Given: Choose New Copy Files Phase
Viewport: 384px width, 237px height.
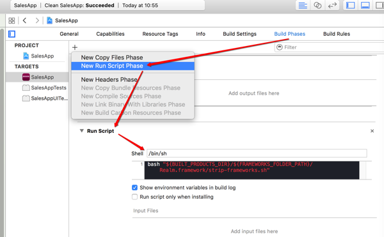Looking at the screenshot, I should click(x=132, y=57).
